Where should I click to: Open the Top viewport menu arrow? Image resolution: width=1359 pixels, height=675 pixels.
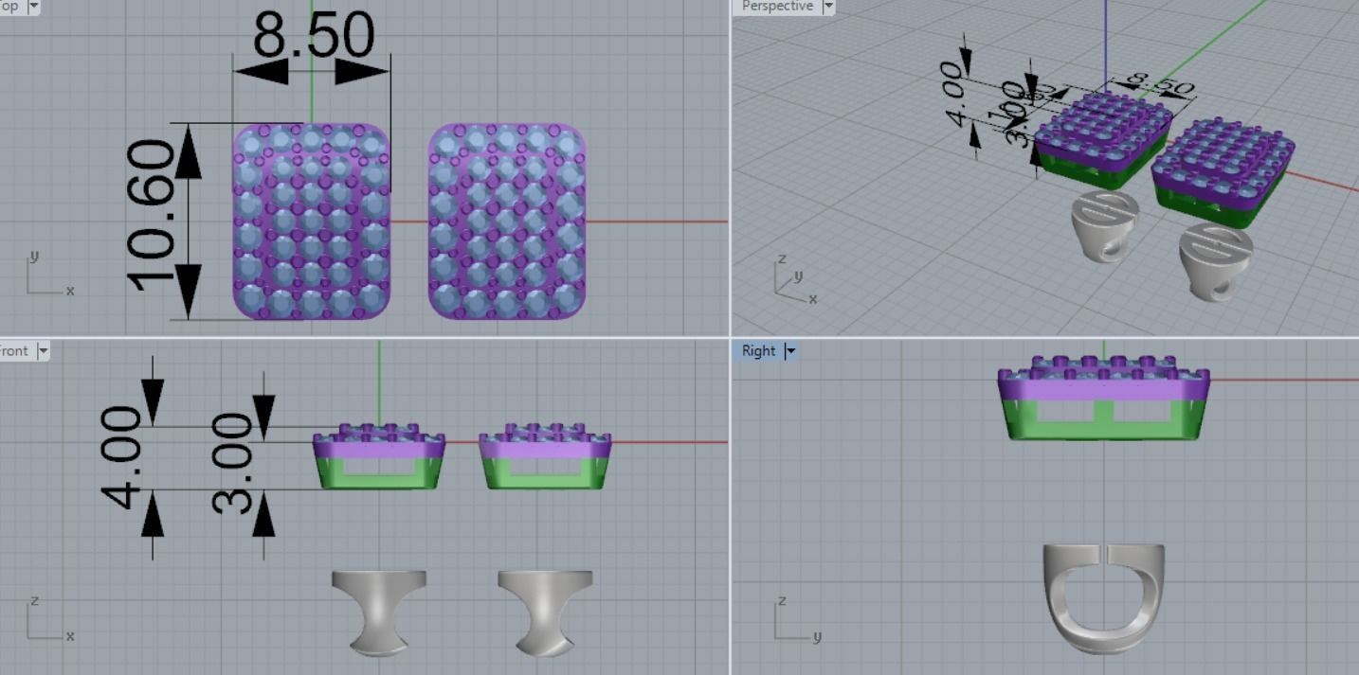click(34, 7)
